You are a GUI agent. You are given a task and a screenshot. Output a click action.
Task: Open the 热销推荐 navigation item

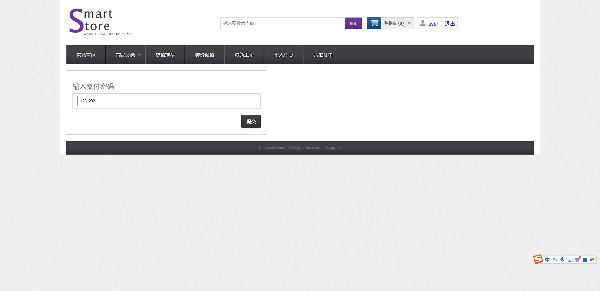click(165, 55)
